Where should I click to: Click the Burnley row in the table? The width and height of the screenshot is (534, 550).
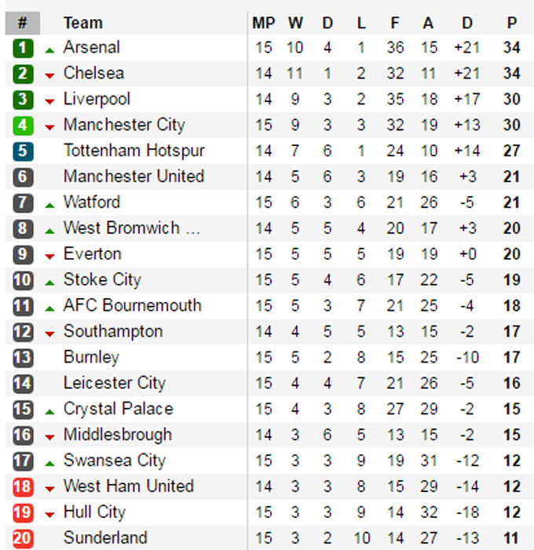269,358
